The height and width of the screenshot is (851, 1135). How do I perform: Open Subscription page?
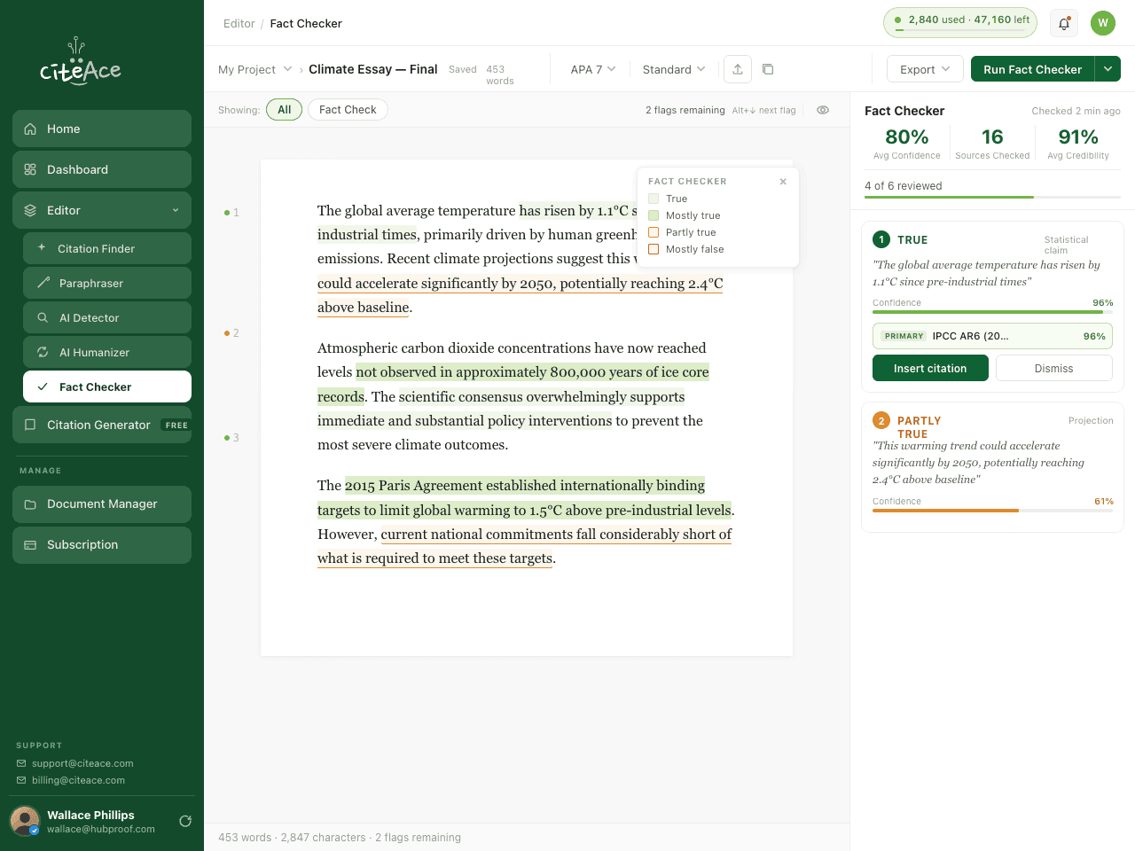point(102,544)
